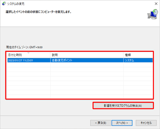Click the 説明 column header
Image resolution: width=160 pixels, height=129 pixels.
click(x=87, y=55)
